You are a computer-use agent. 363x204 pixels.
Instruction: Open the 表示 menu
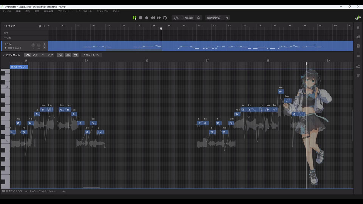pyautogui.click(x=28, y=11)
